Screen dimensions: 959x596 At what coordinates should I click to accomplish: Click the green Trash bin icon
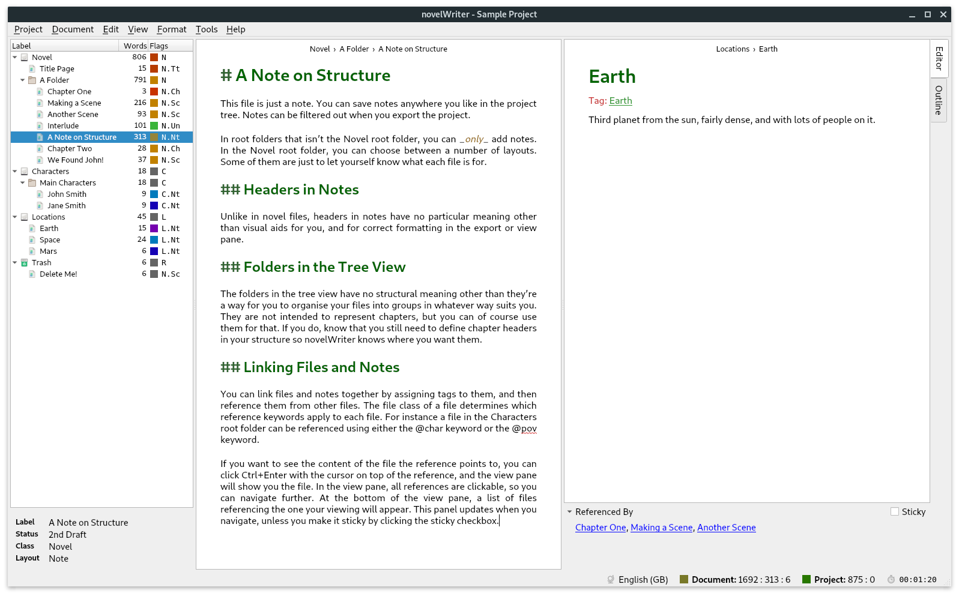[x=25, y=263]
